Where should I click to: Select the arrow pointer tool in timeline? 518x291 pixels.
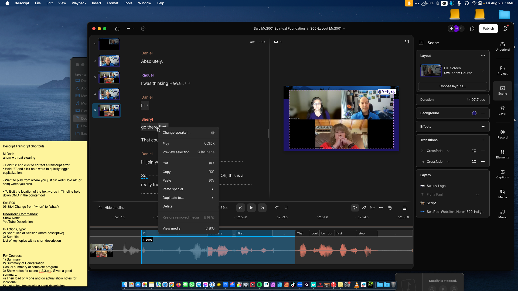355,208
